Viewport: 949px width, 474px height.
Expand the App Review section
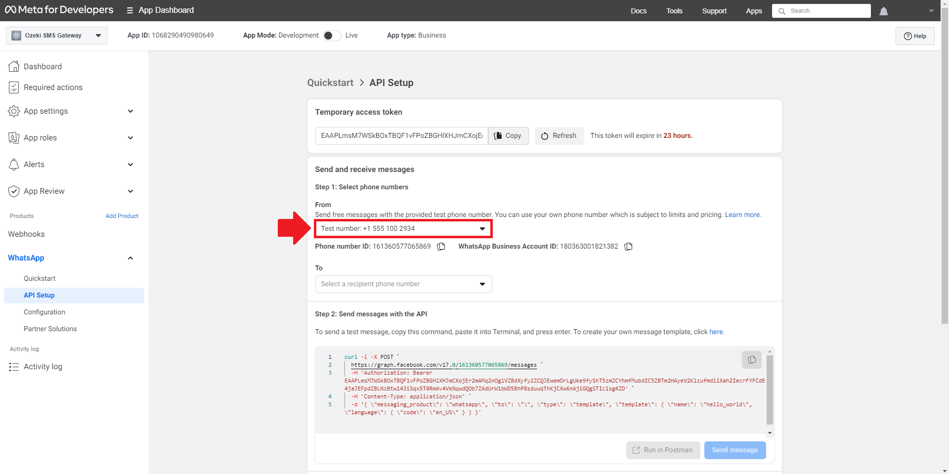130,191
